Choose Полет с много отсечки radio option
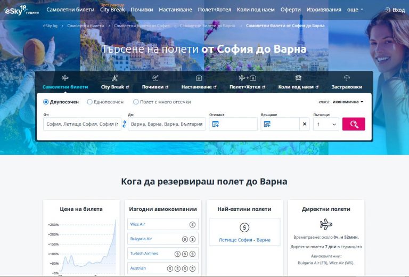 (x=136, y=102)
